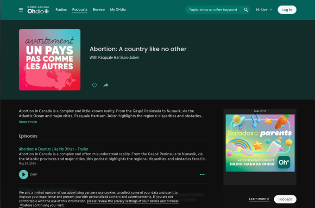Click the Episodes heading
Viewport: 315px width, 208px height.
pyautogui.click(x=28, y=136)
